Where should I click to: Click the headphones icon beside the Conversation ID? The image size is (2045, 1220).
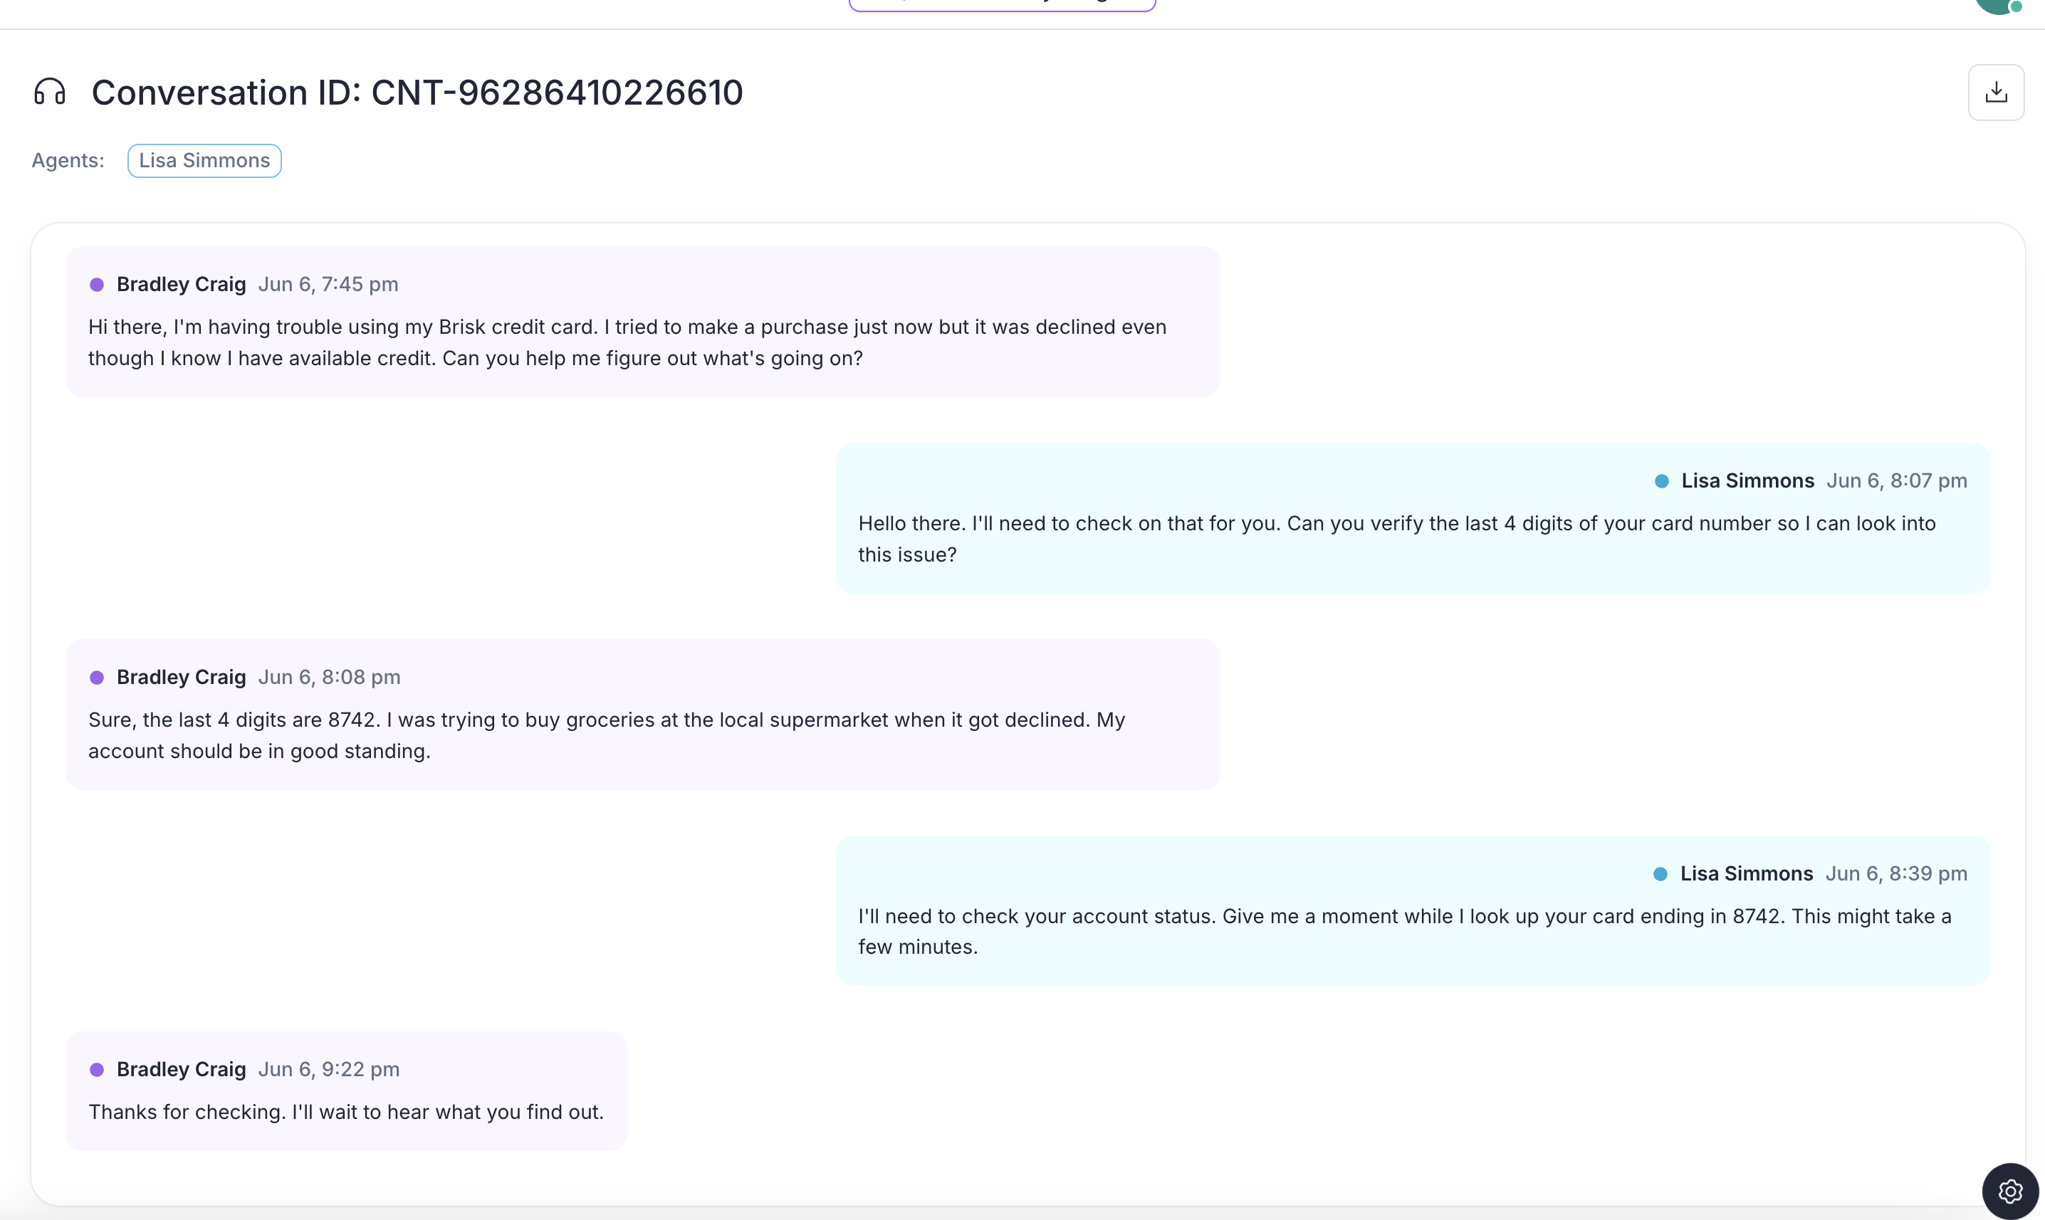49,92
